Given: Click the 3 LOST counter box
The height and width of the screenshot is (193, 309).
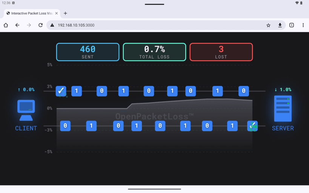Looking at the screenshot, I should pos(221,52).
